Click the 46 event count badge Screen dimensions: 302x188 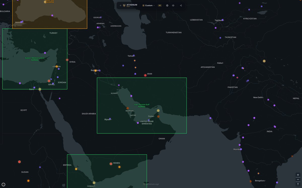click(160, 6)
